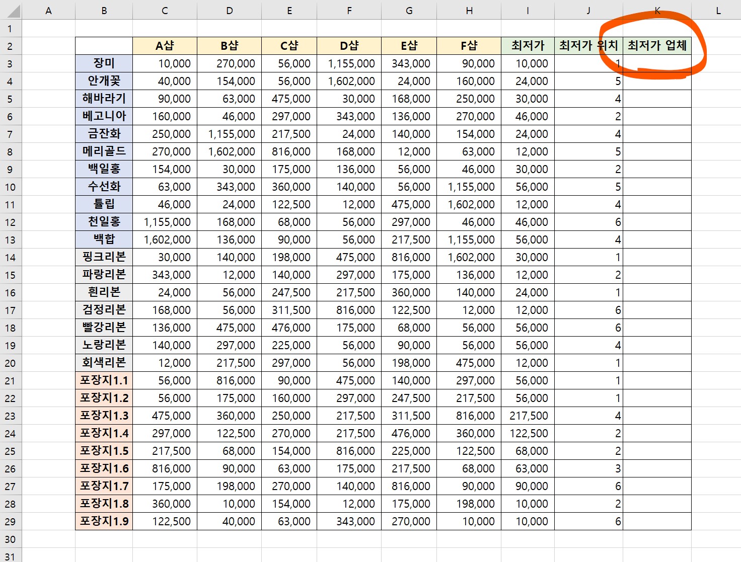Viewport: 741px width, 562px height.
Task: Click the 파랑리본 row label
Action: (x=104, y=275)
